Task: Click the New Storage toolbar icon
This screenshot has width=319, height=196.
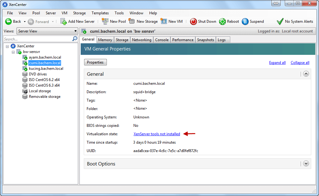Action: pyautogui.click(x=132, y=21)
